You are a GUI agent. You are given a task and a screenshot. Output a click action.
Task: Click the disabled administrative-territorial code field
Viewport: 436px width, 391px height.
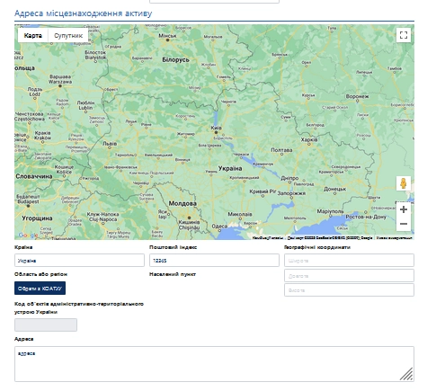pos(46,324)
